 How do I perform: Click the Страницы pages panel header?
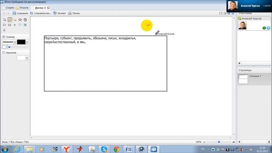pos(245,70)
